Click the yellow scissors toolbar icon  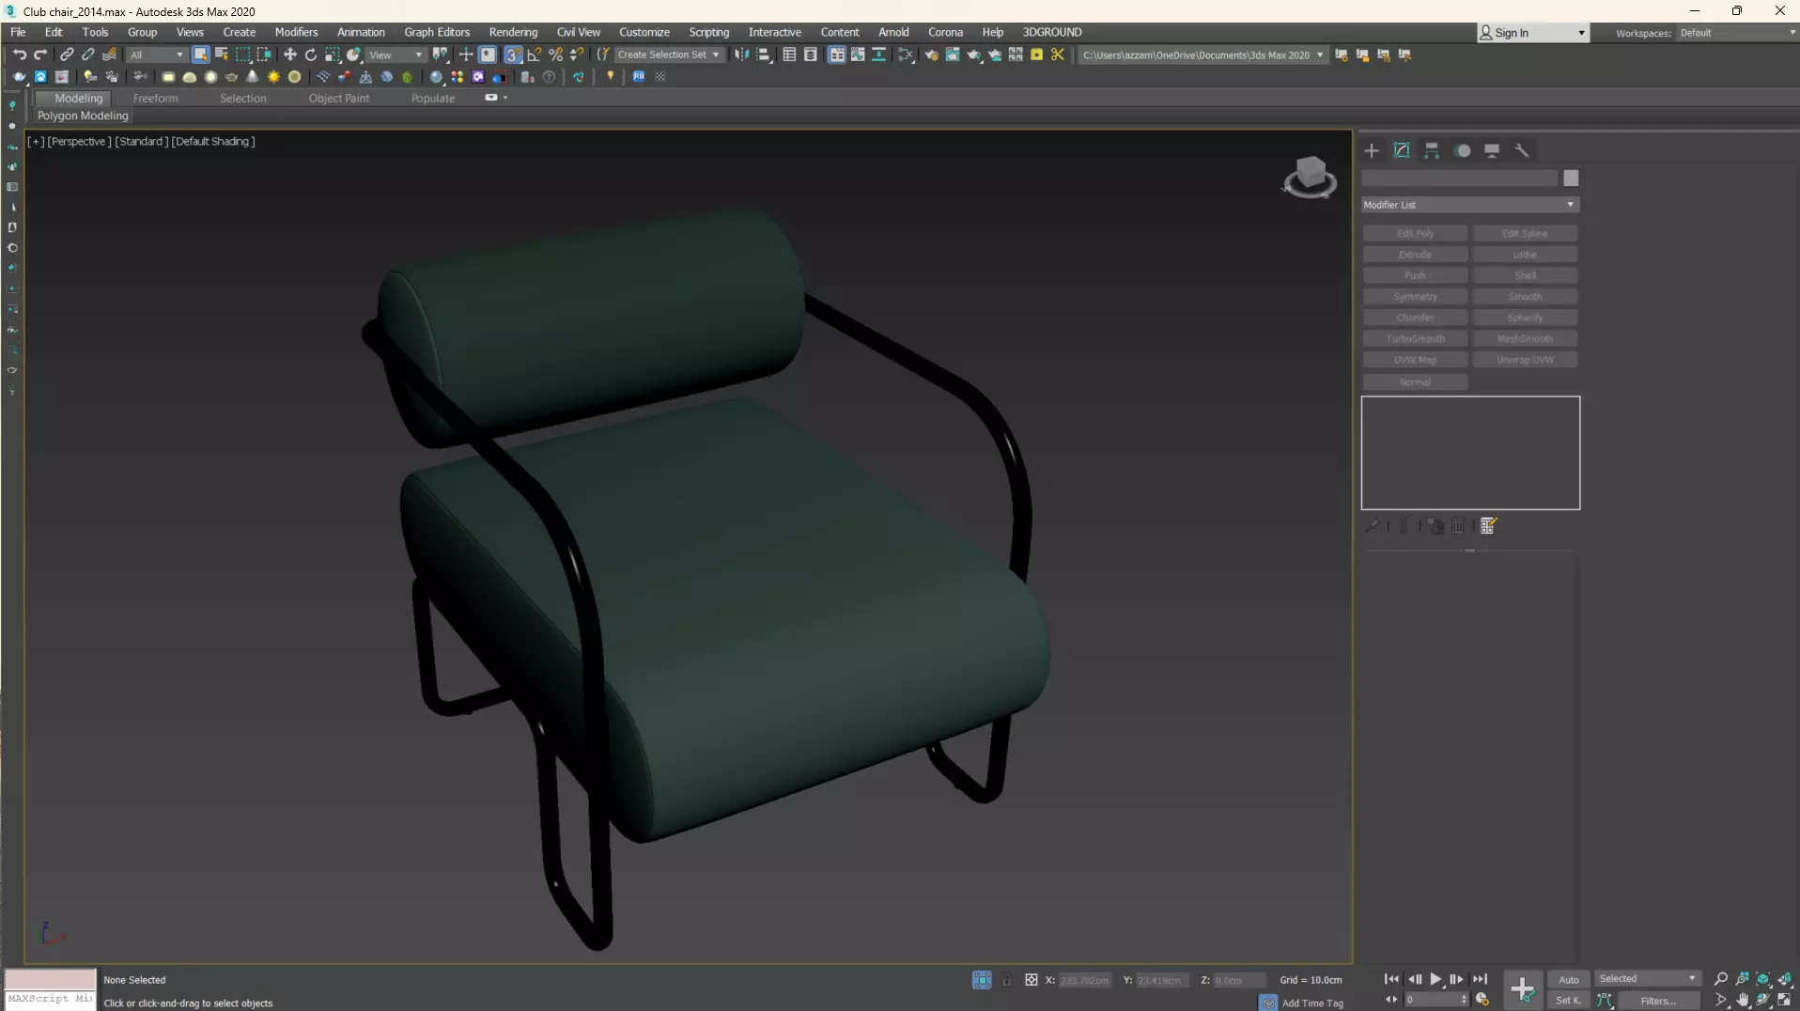[1058, 54]
